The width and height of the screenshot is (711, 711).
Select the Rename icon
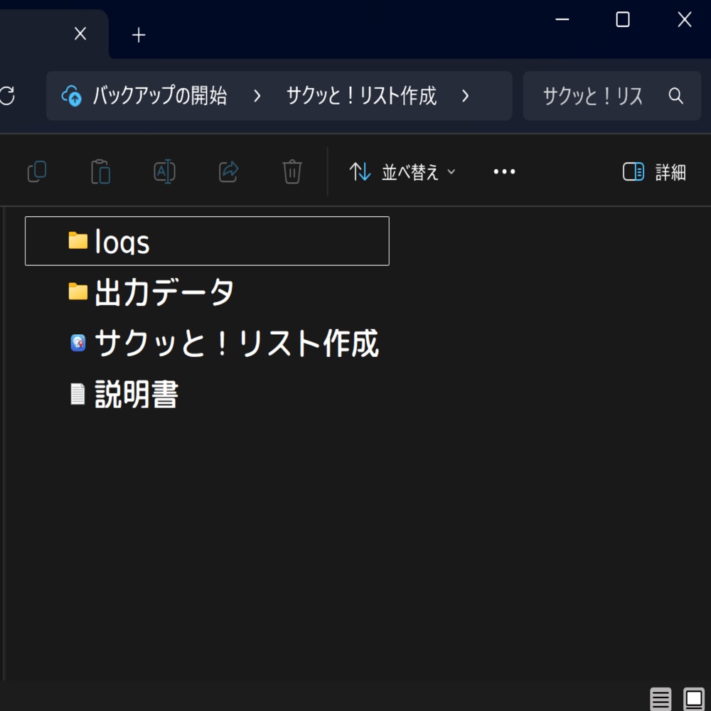tap(164, 171)
